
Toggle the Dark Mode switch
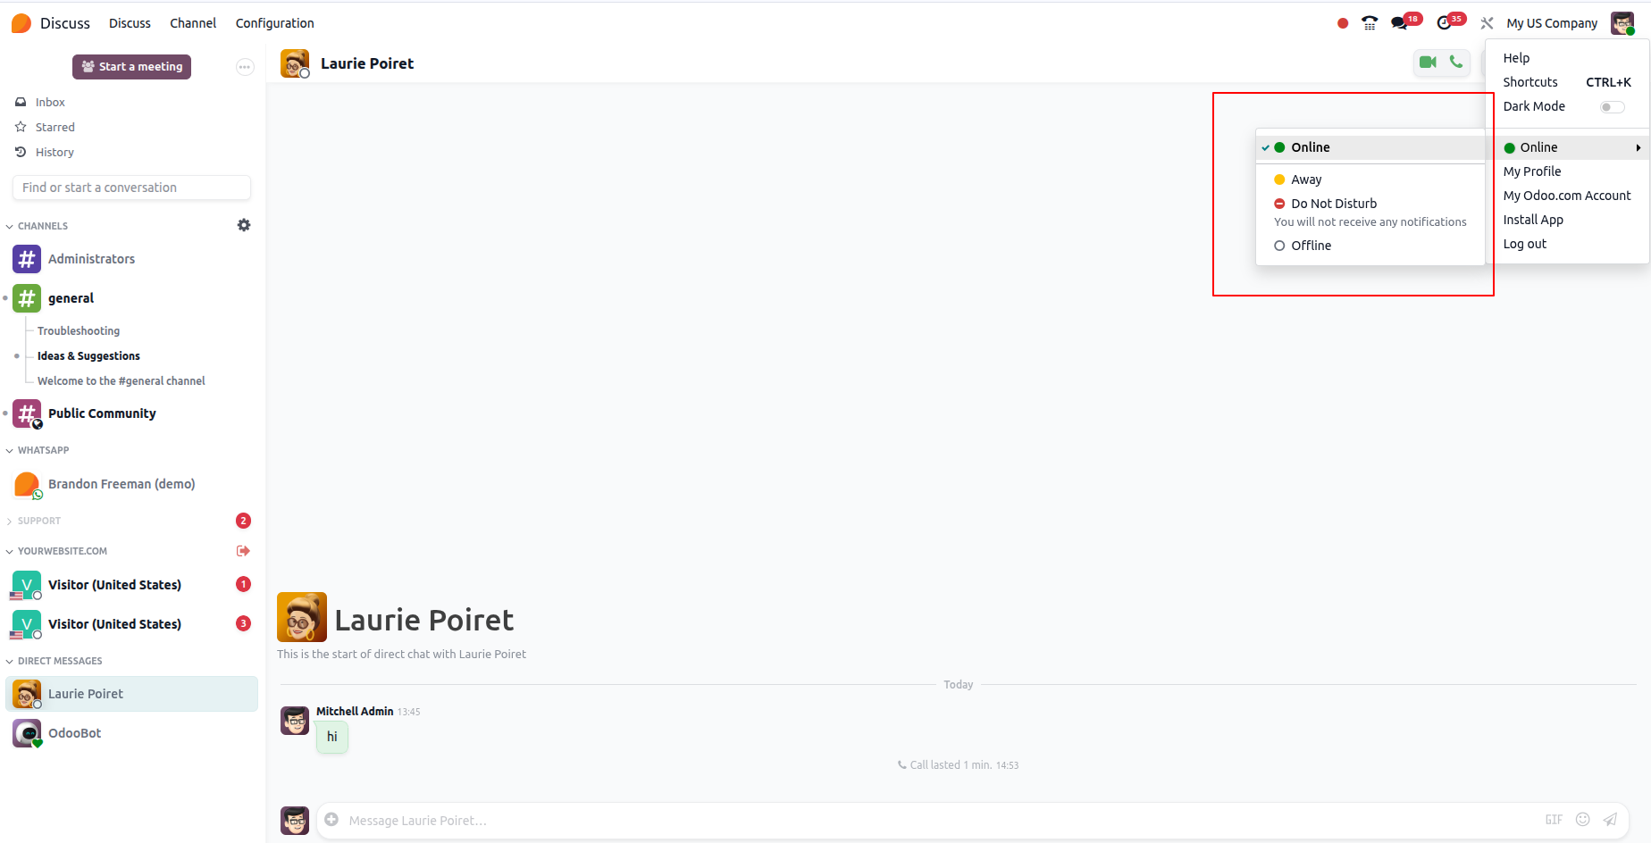click(1612, 107)
